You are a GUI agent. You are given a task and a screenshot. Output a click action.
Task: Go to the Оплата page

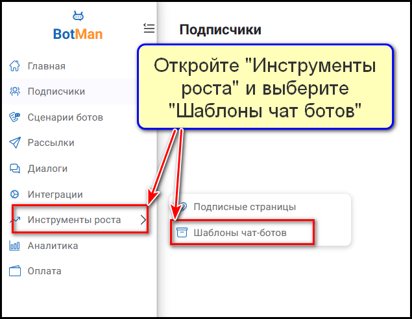(44, 271)
